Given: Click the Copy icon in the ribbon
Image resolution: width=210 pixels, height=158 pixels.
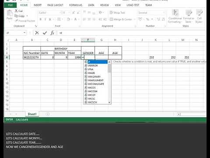Looking at the screenshot, I should [x=16, y=16].
